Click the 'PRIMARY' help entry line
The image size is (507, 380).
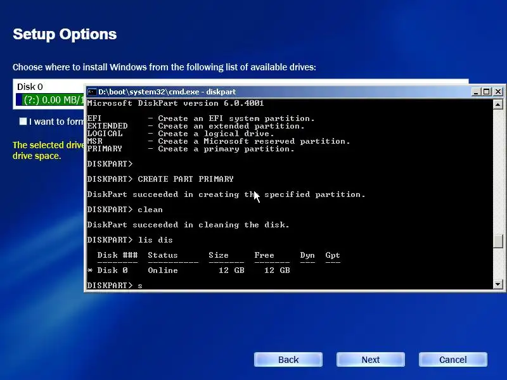191,149
